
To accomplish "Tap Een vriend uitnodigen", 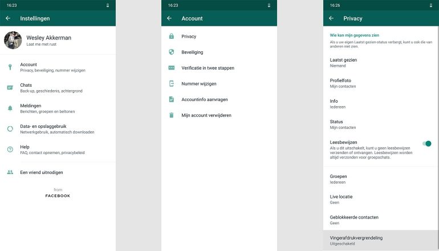I will tap(42, 172).
